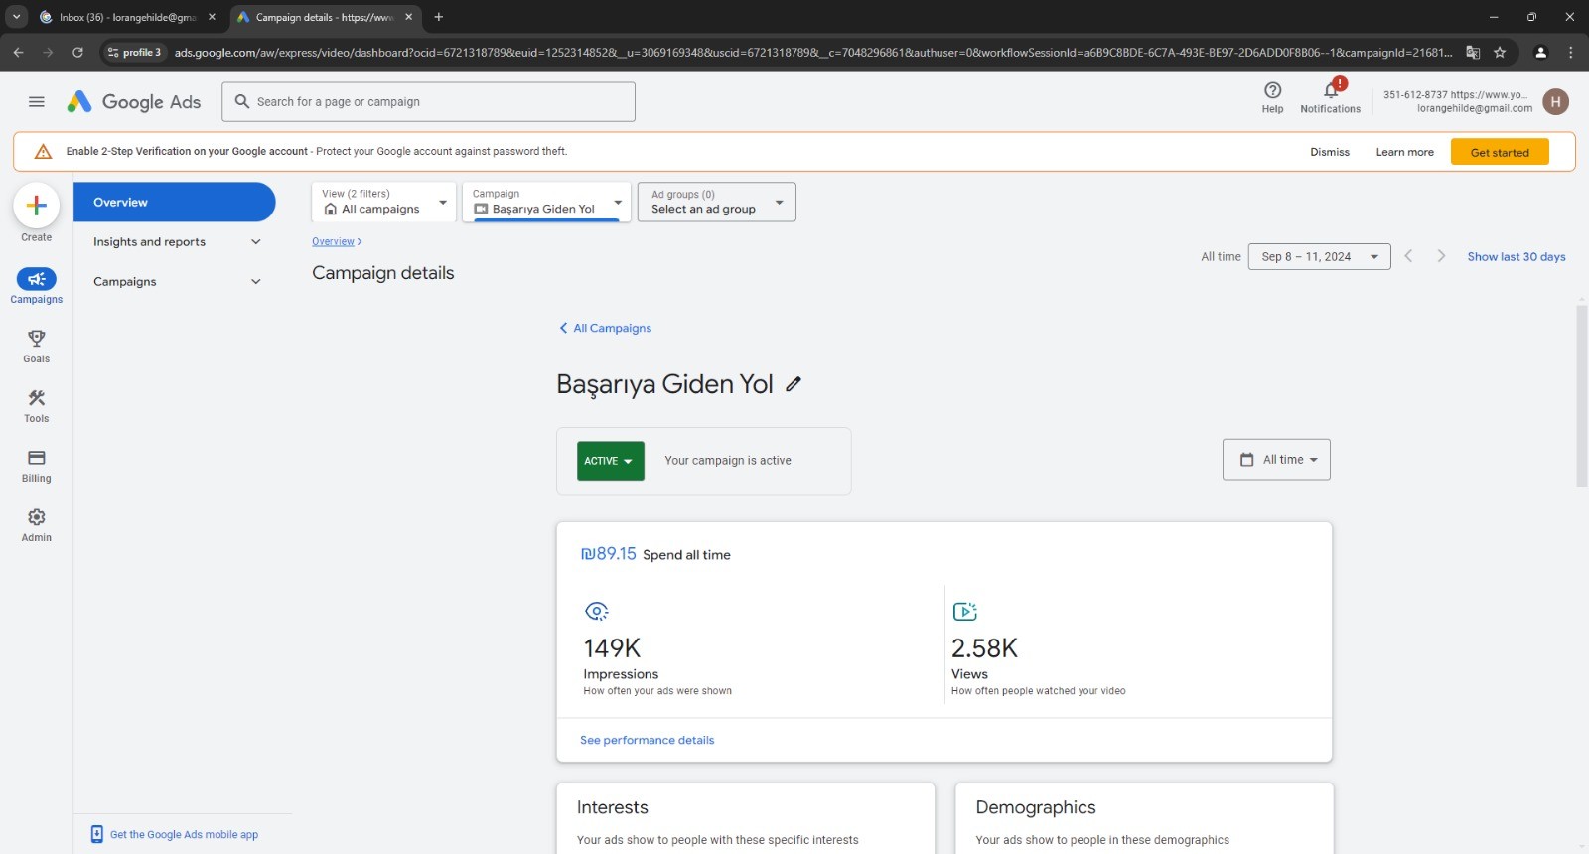
Task: Click the Impressions eye icon
Action: click(597, 611)
